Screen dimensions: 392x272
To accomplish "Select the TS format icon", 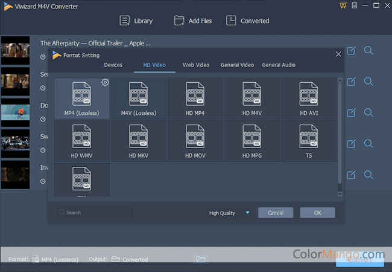I will [308, 137].
